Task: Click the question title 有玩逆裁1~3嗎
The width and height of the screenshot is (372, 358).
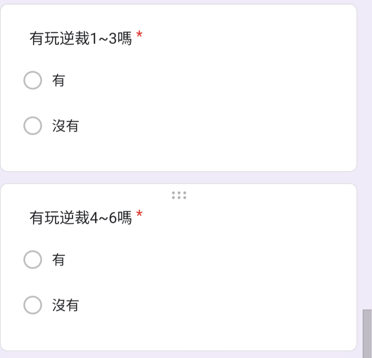Action: (81, 39)
